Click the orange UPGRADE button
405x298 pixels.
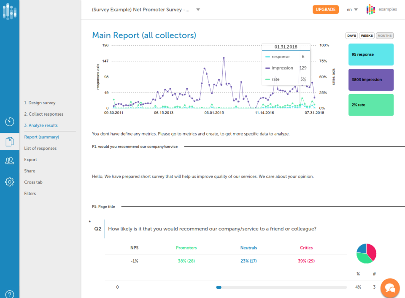point(326,9)
